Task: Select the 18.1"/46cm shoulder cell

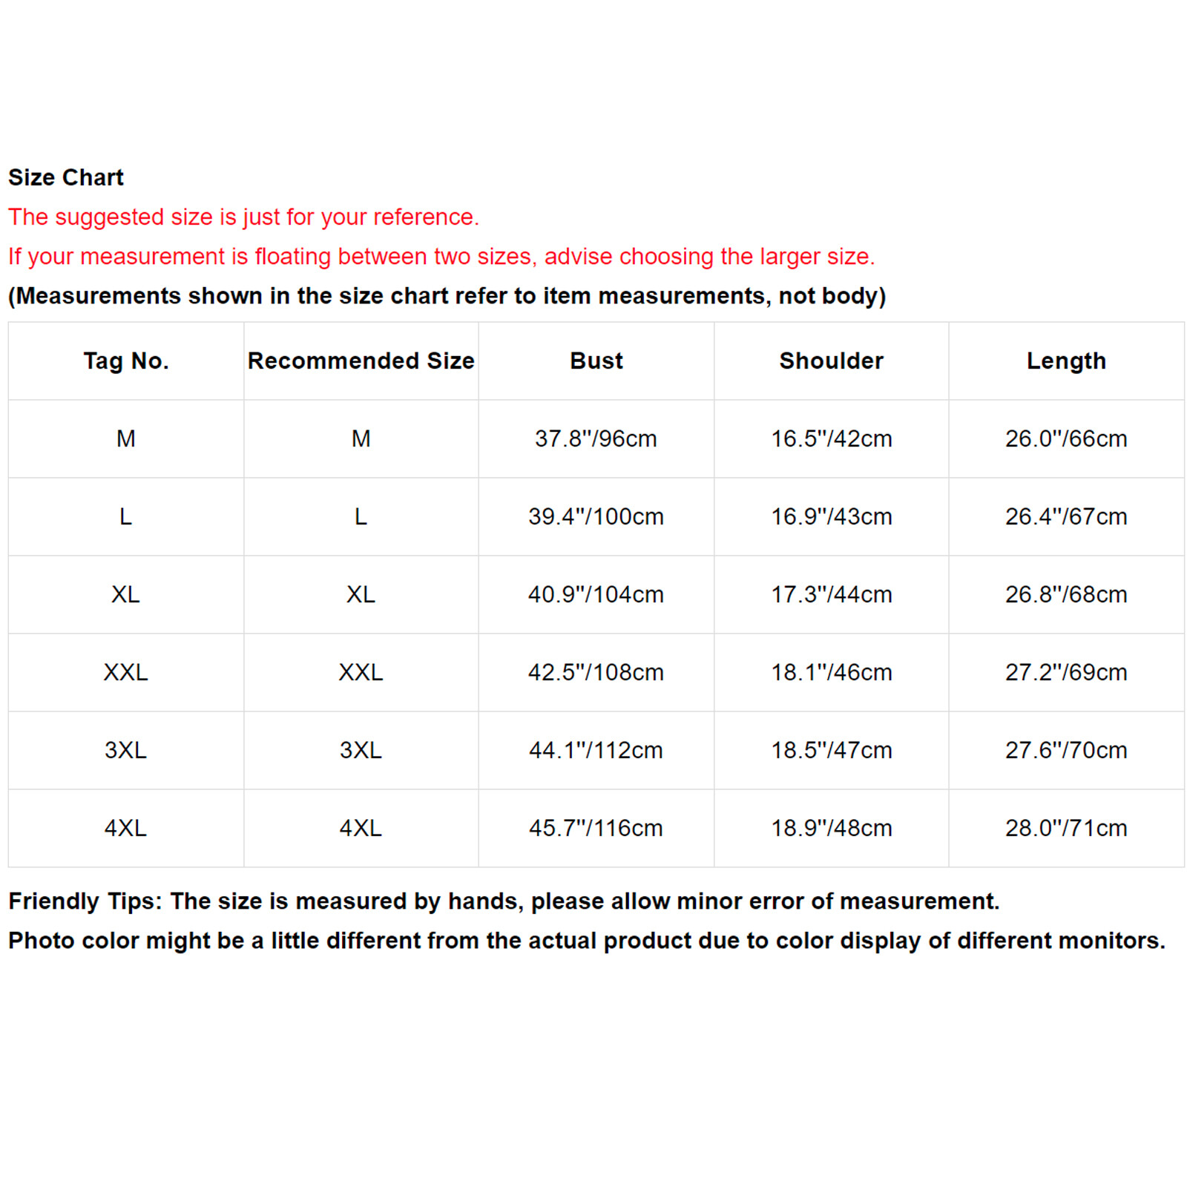Action: point(831,672)
